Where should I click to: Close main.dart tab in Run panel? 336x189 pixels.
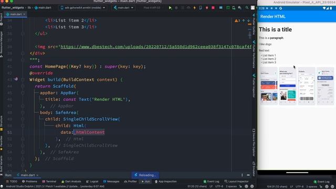(x=37, y=175)
